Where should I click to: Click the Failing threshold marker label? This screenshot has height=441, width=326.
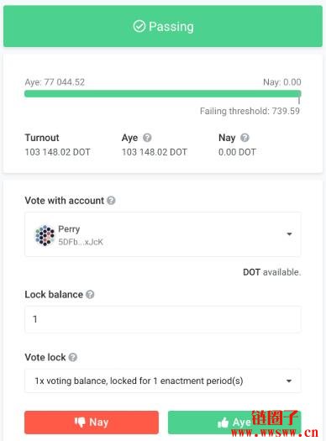click(x=250, y=111)
